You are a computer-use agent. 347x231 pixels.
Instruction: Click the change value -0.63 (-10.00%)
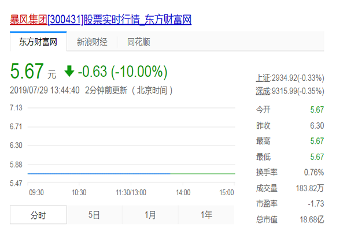click(123, 72)
